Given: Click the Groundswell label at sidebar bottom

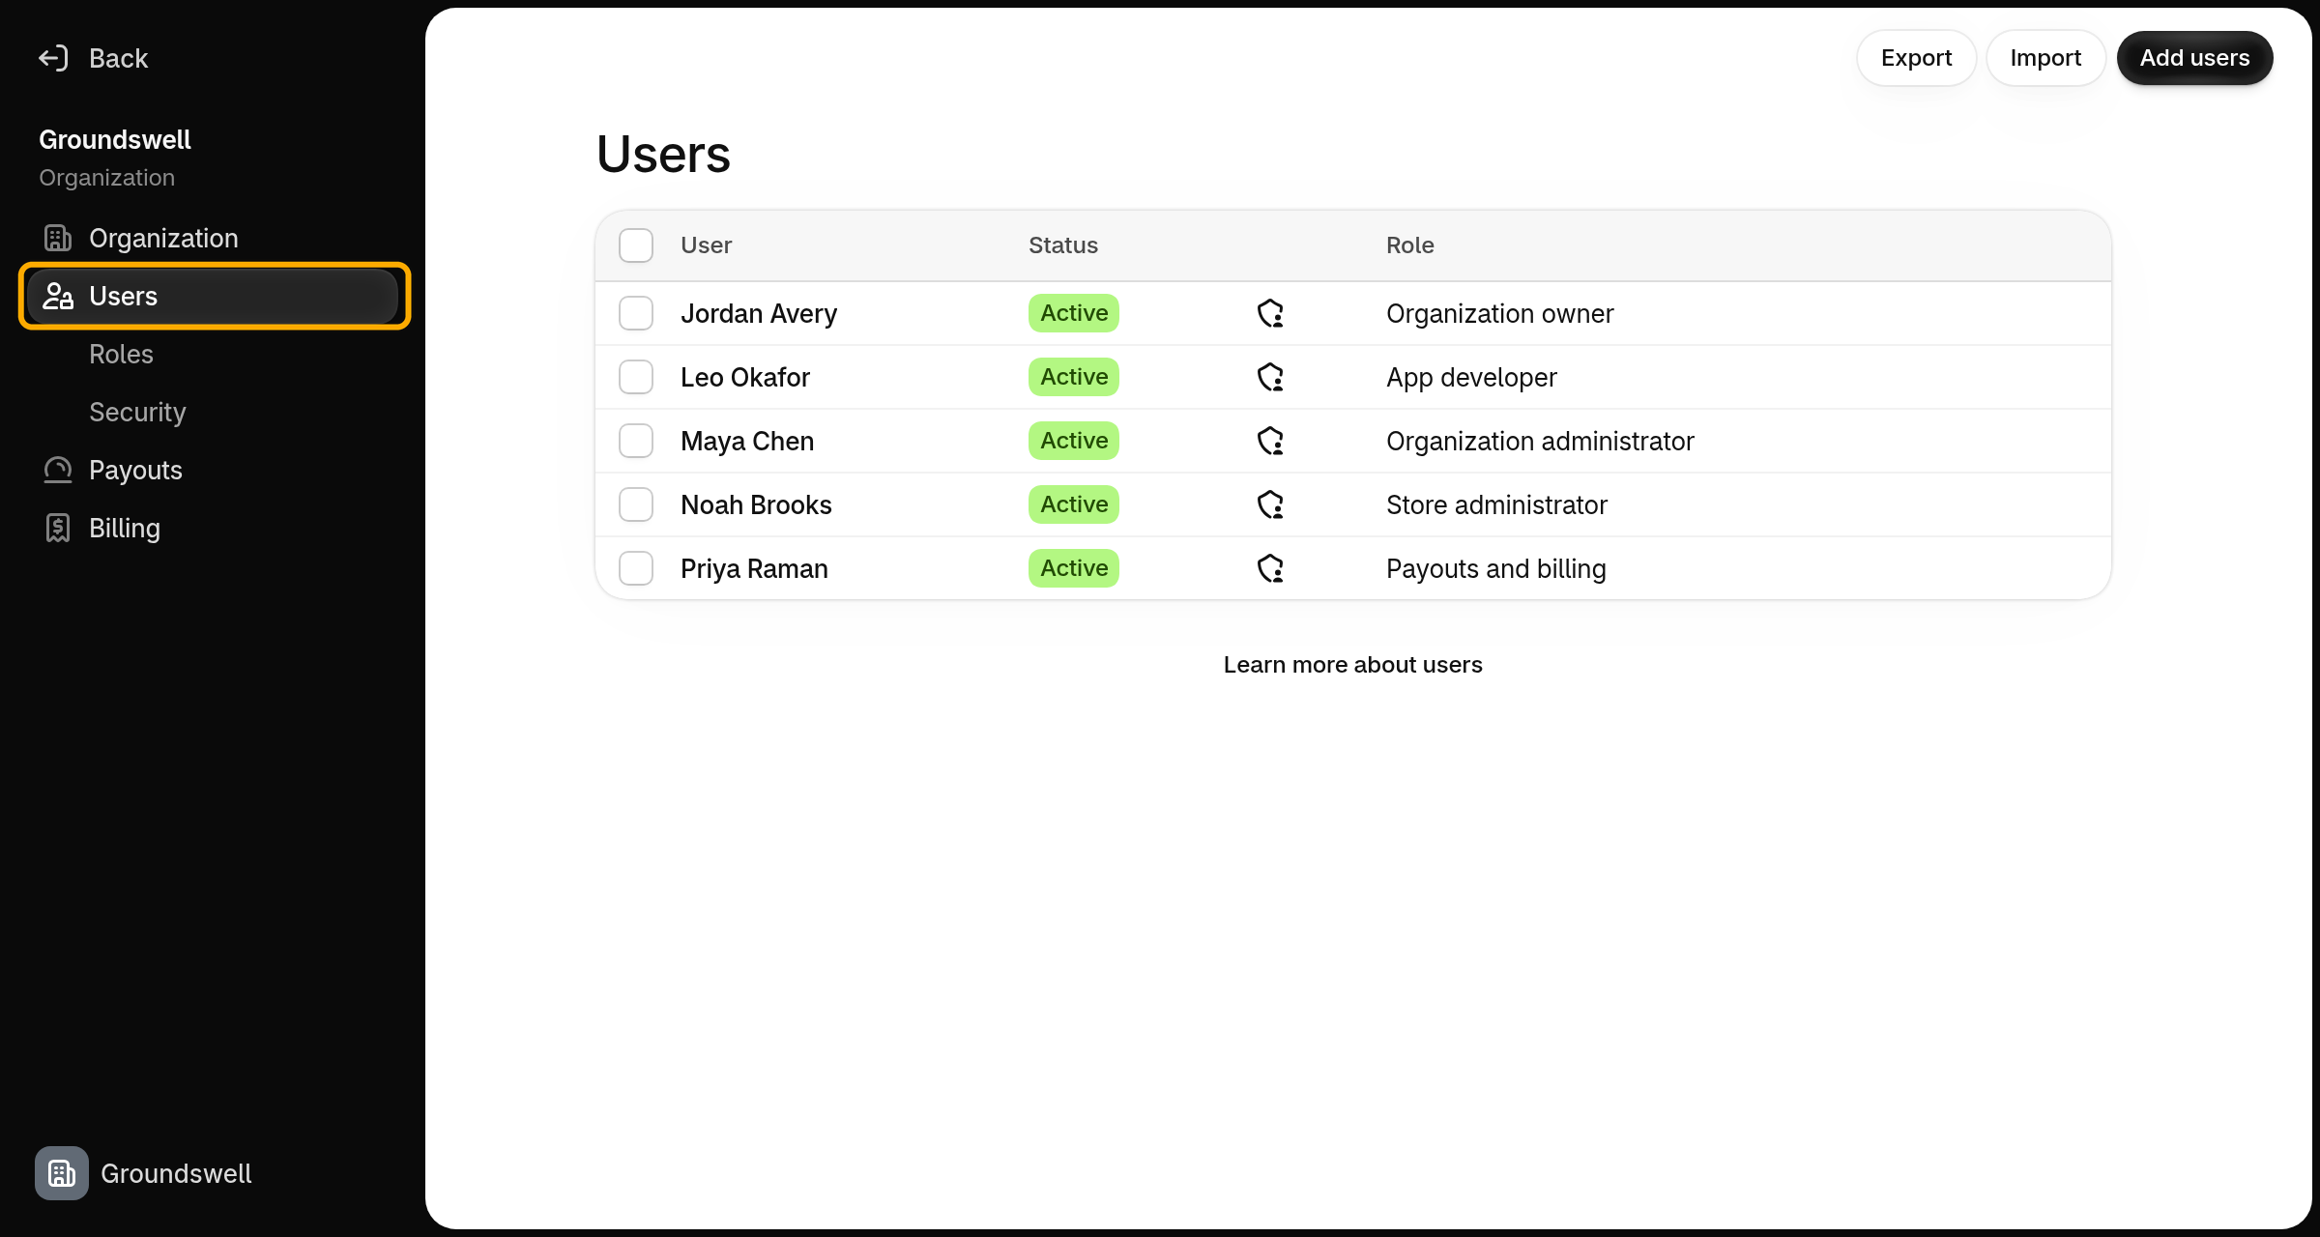Looking at the screenshot, I should (x=176, y=1173).
